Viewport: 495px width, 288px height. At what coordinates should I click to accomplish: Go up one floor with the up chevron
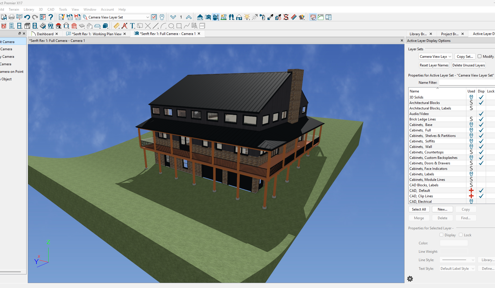click(189, 17)
